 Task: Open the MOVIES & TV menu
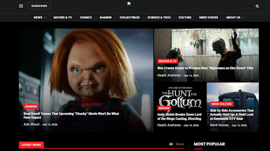click(x=63, y=17)
